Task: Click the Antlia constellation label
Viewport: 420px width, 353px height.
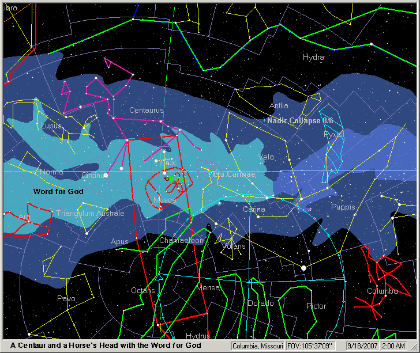Action: point(279,105)
